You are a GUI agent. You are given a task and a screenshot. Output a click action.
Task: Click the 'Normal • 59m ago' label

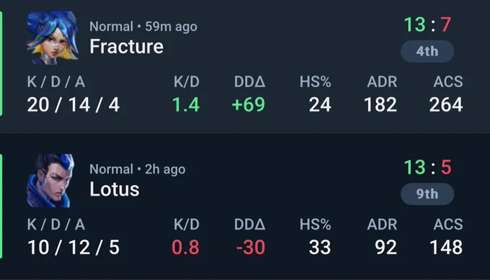click(143, 27)
